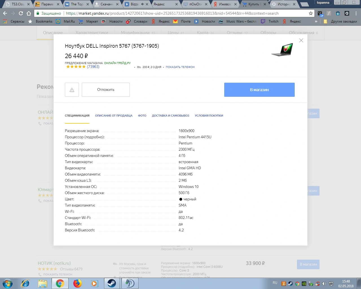
Task: Click the black color swatch near черный
Action: (x=181, y=199)
